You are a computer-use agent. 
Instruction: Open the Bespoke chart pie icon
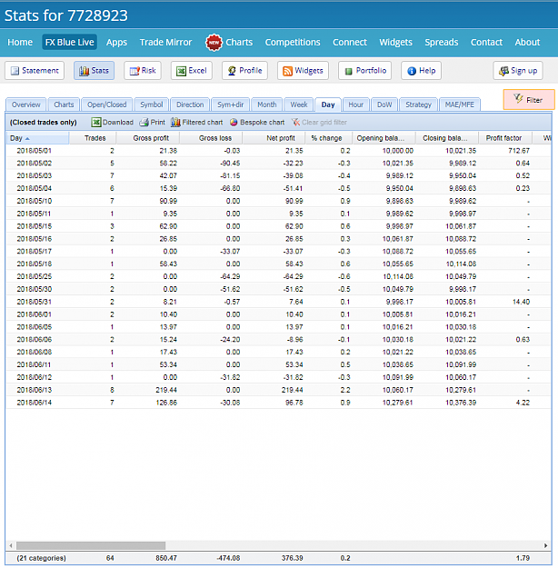pos(234,123)
